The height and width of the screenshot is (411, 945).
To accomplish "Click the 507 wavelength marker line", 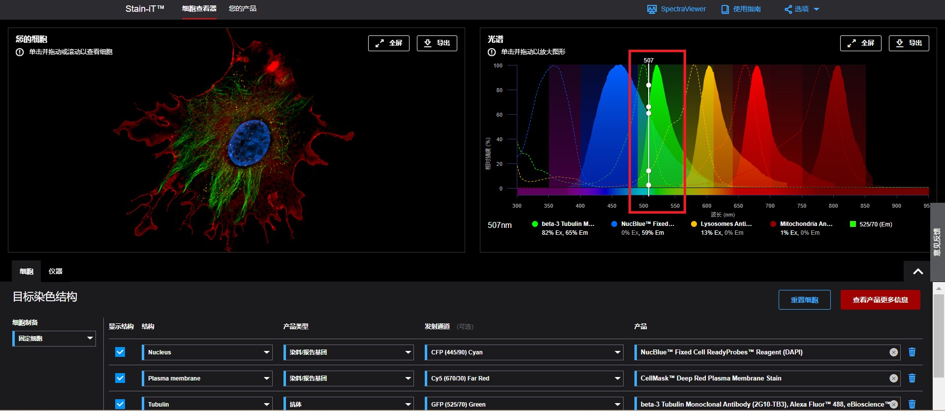I will pyautogui.click(x=649, y=128).
